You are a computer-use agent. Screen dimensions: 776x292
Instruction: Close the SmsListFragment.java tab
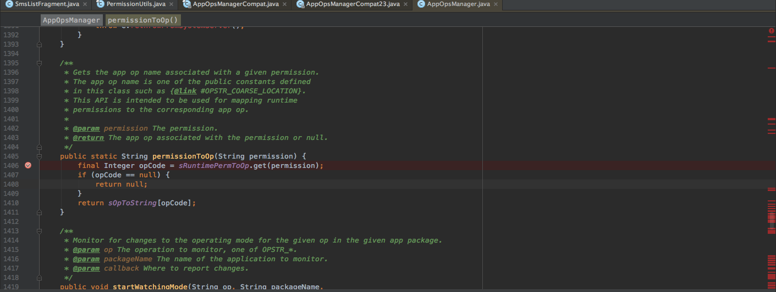(x=86, y=4)
